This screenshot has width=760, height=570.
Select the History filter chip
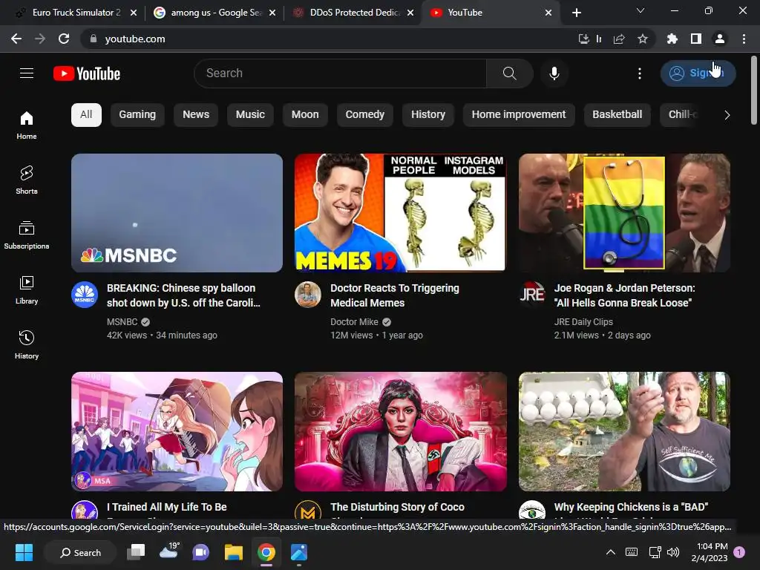tap(428, 115)
